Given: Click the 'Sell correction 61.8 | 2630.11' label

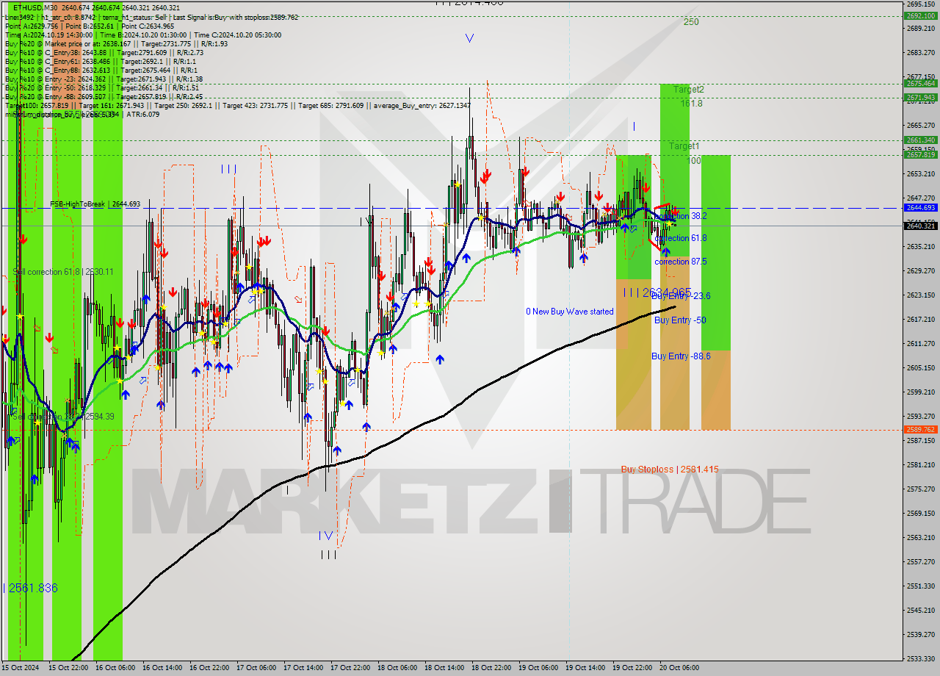Looking at the screenshot, I should [63, 272].
